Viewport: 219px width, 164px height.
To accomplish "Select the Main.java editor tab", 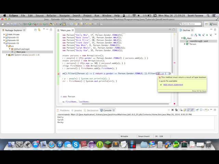I will pyautogui.click(x=65, y=30).
